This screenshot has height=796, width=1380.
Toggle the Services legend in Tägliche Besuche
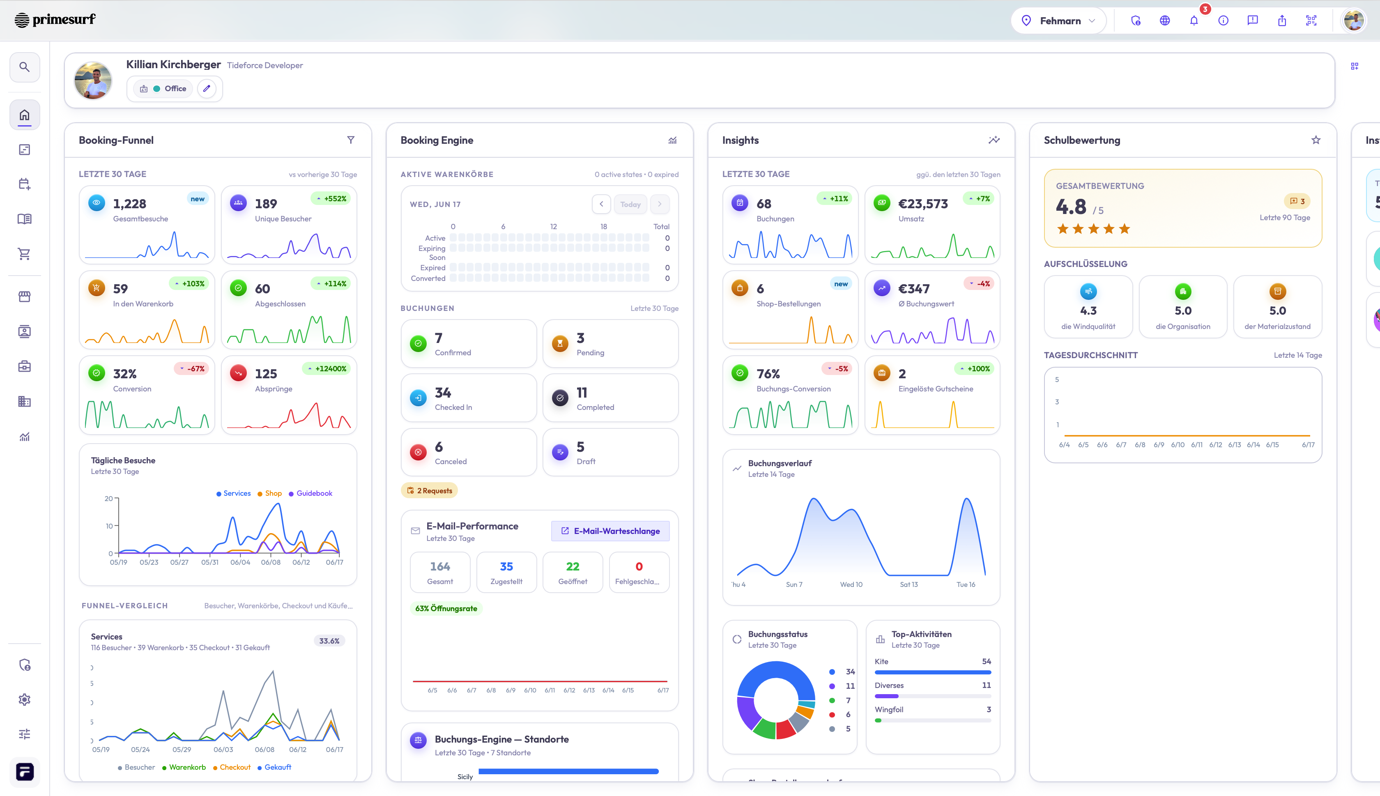tap(233, 493)
